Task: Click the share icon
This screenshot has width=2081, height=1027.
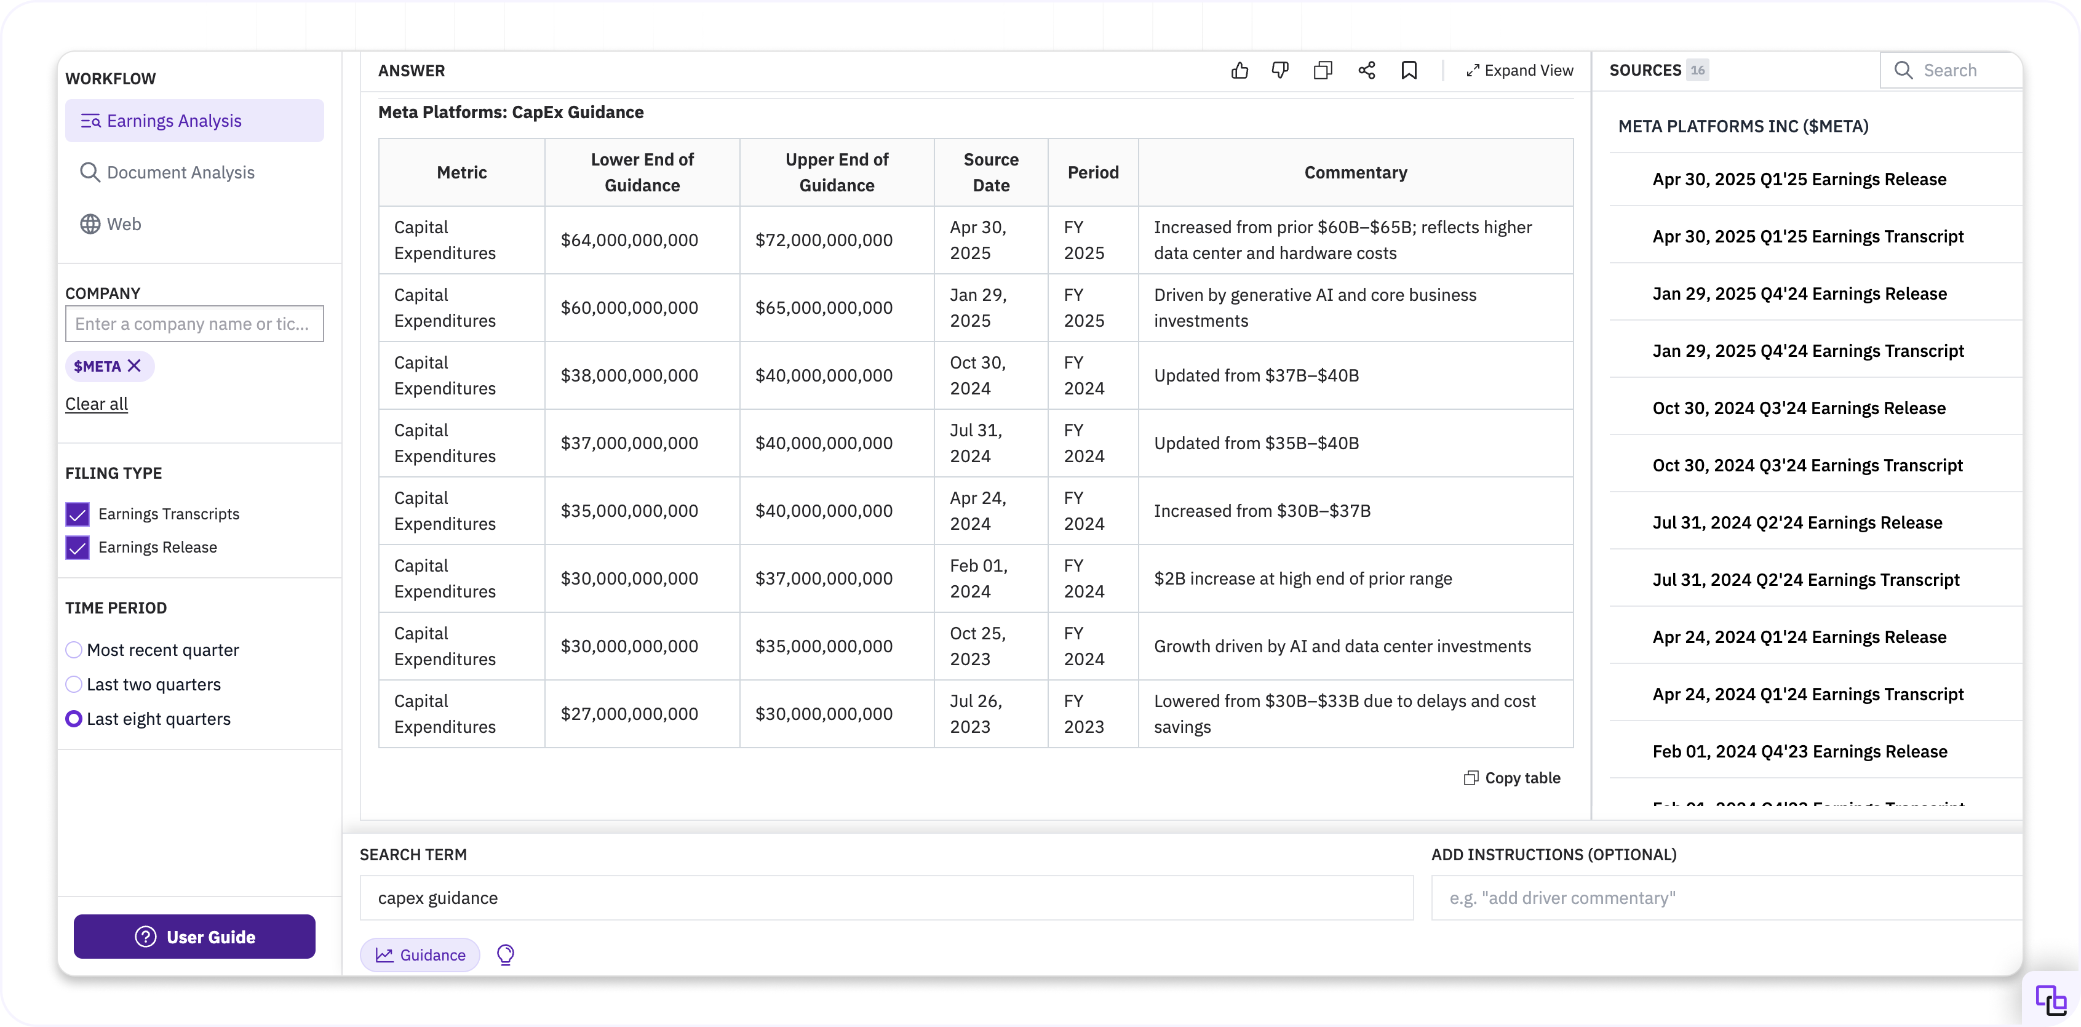Action: click(1366, 70)
